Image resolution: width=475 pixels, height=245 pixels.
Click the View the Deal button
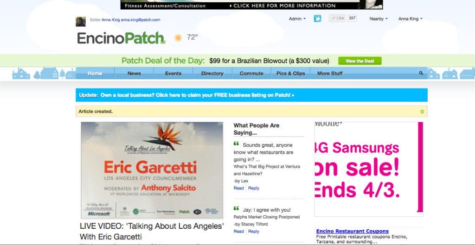(360, 61)
